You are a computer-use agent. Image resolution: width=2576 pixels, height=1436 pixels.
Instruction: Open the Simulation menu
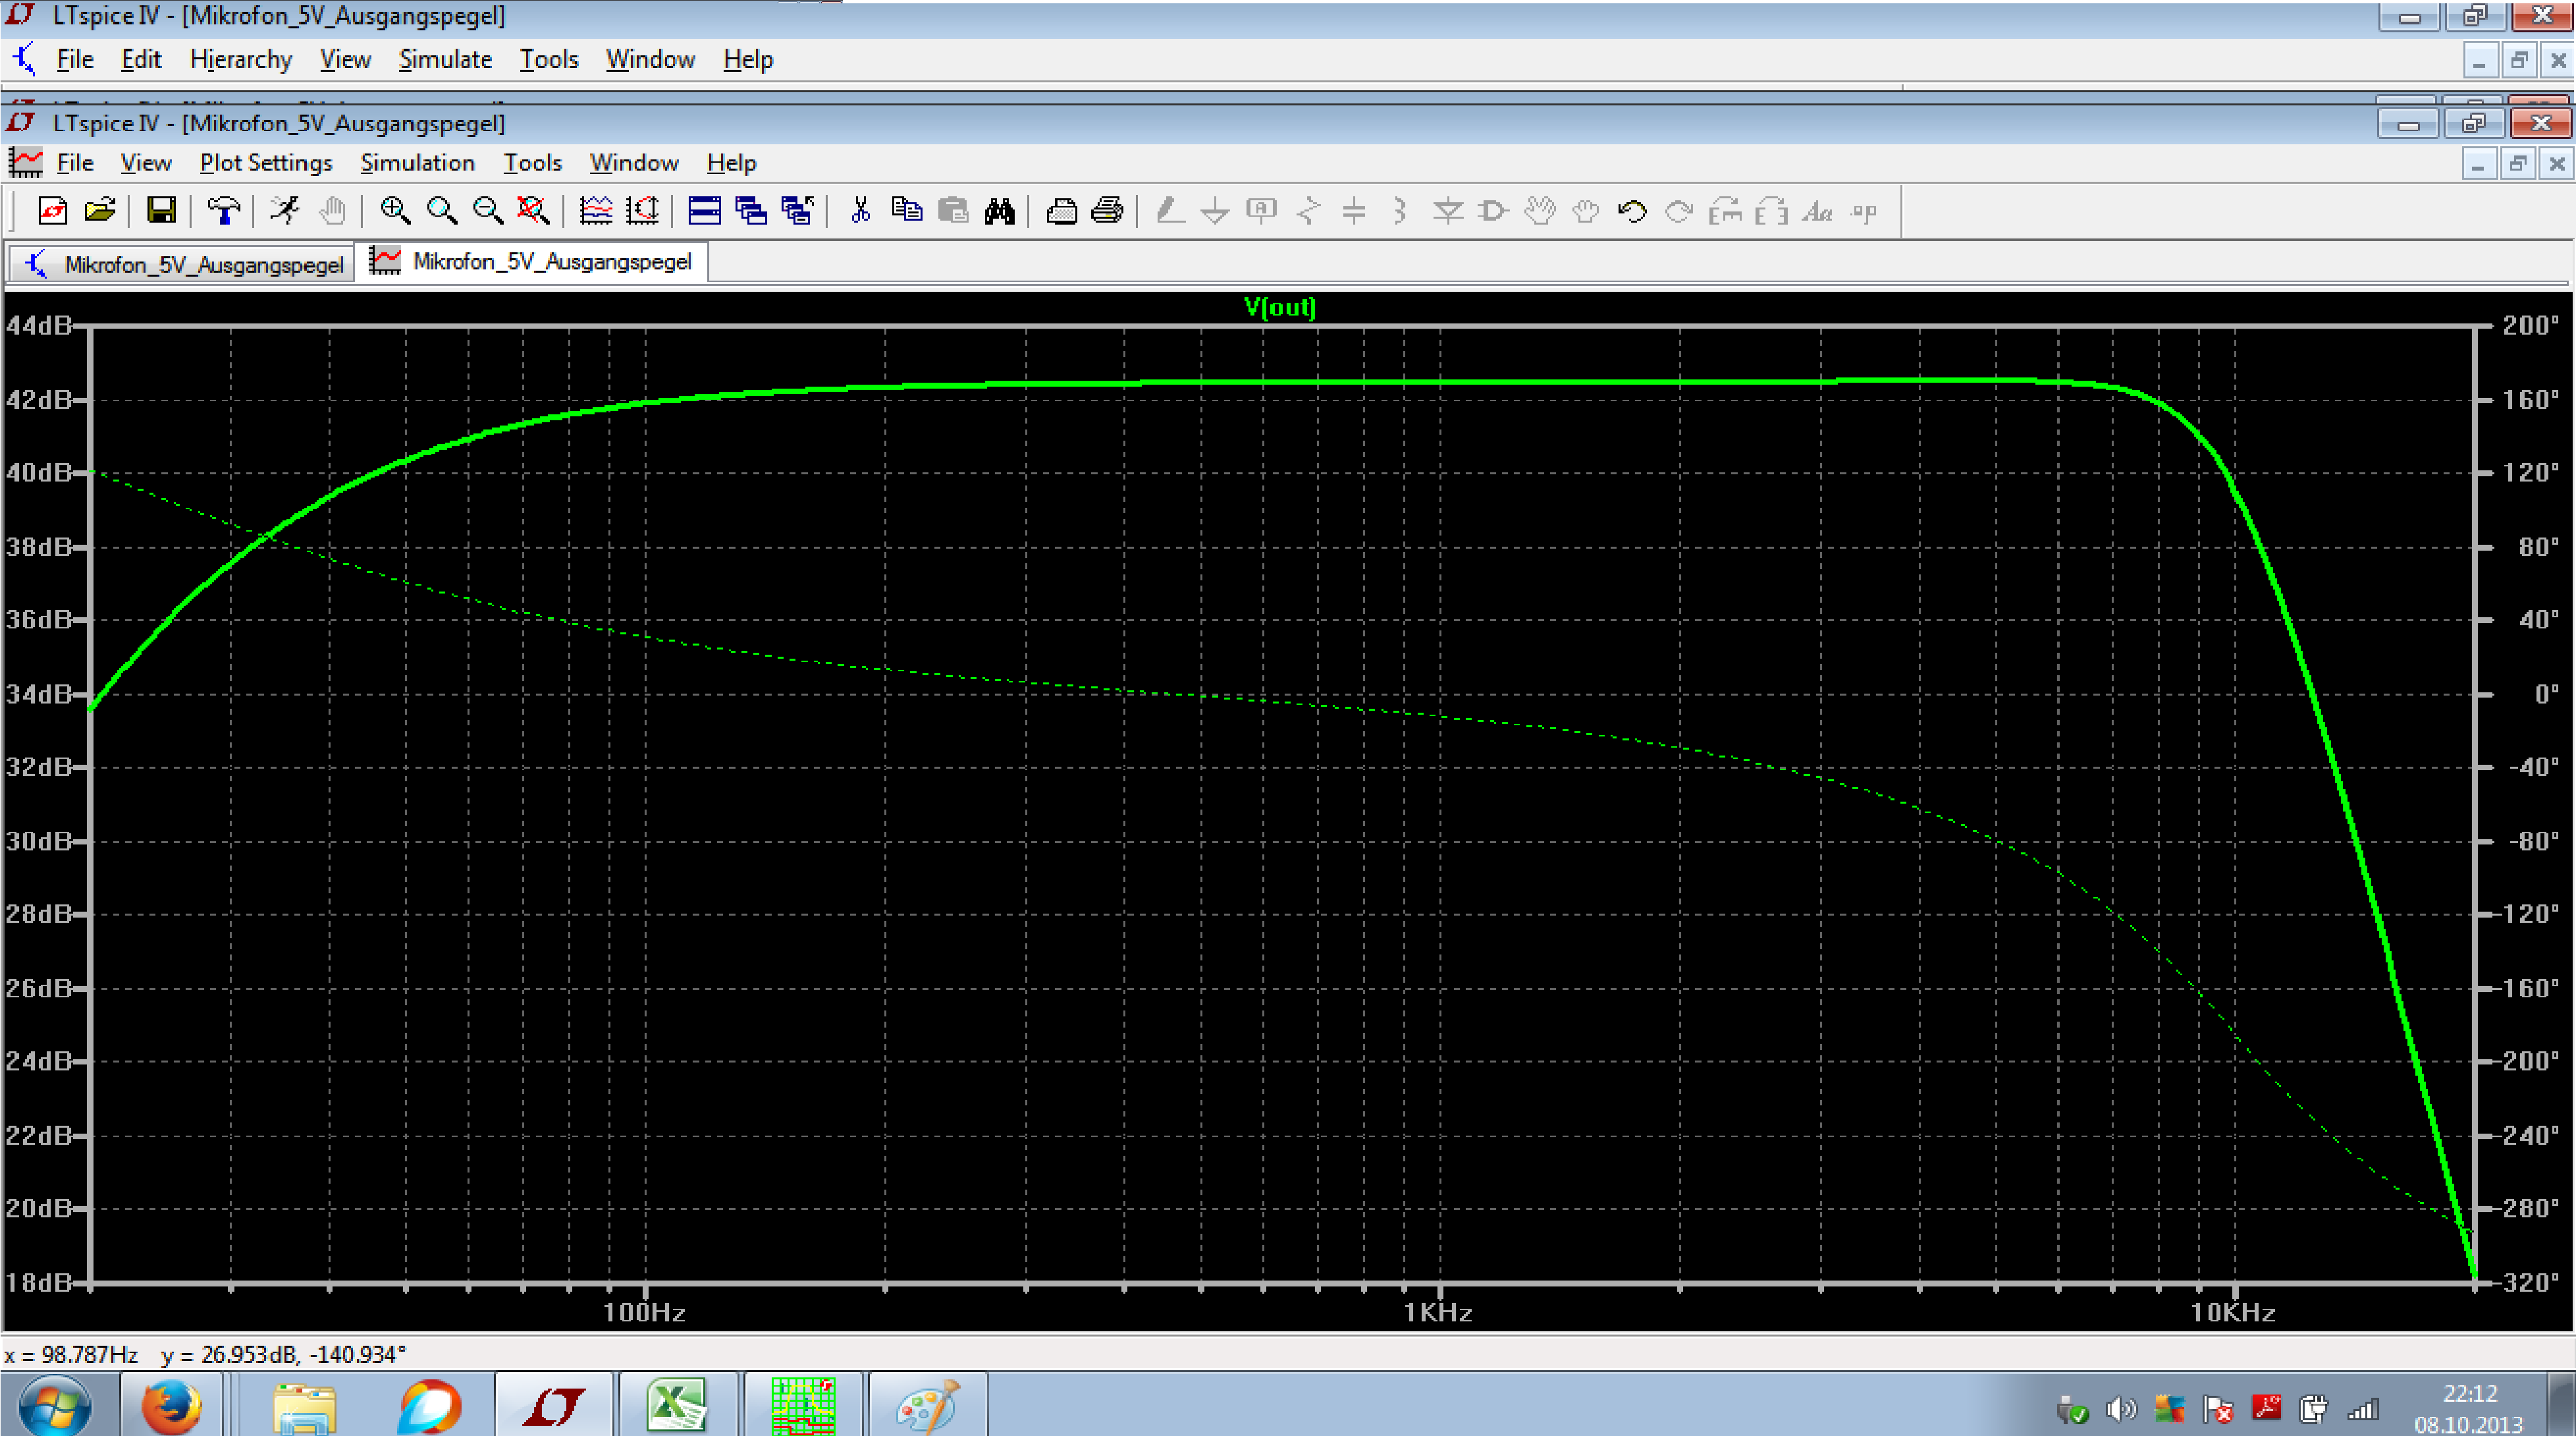[x=417, y=163]
